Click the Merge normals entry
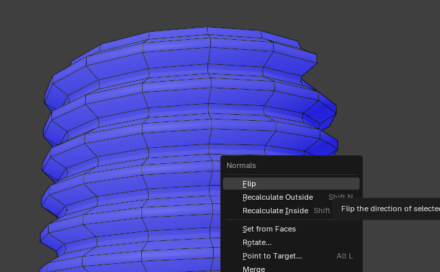 point(291,269)
